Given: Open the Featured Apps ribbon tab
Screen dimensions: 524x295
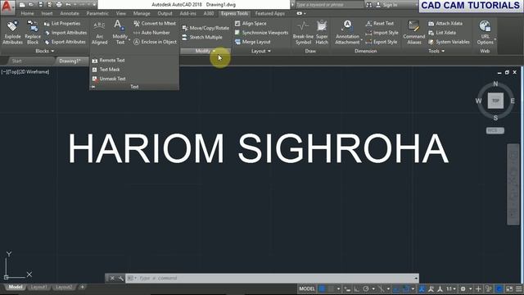Looking at the screenshot, I should point(269,13).
